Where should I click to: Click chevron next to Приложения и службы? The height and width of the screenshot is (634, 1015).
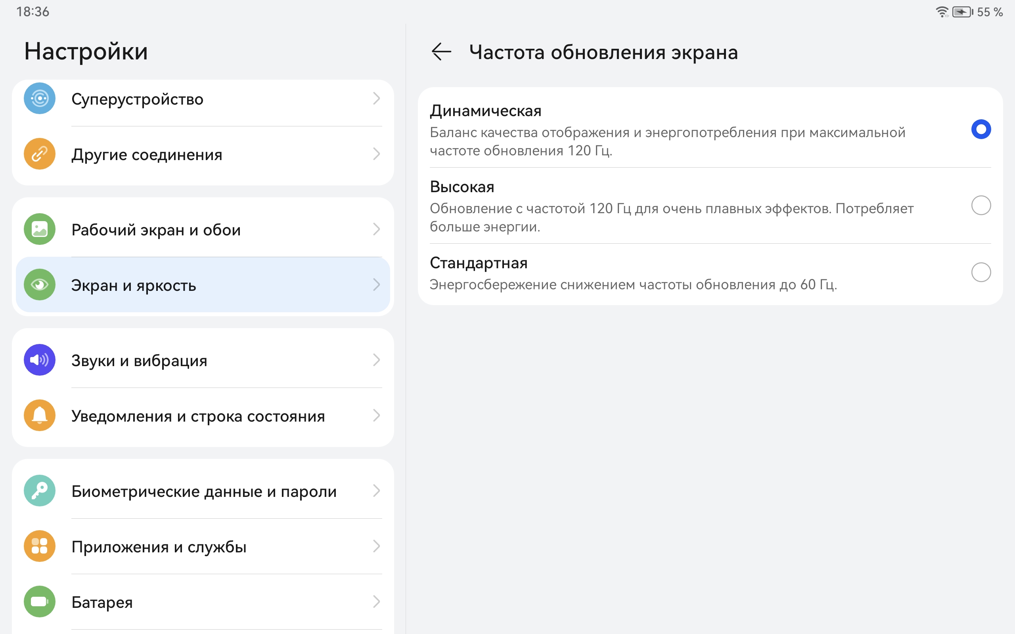376,546
